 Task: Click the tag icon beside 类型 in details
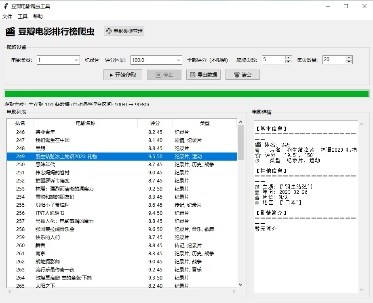tap(257, 161)
